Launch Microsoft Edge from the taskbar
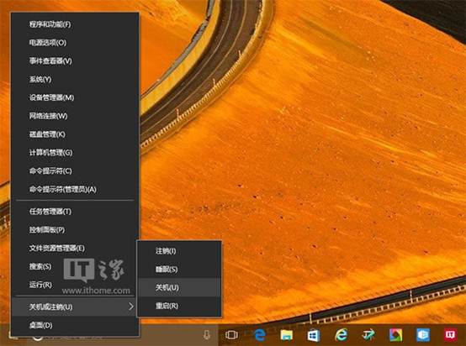Screen dimensions: 466x346 coord(260,335)
